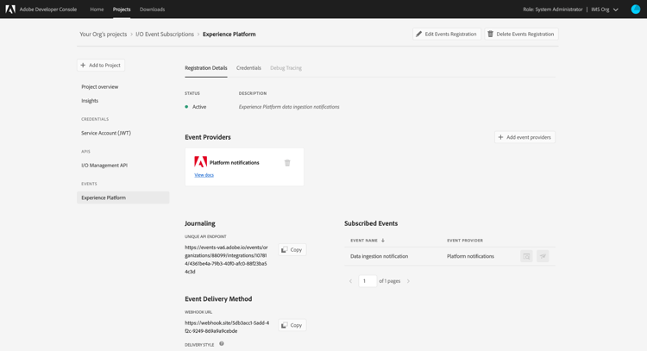Select Service Account (JWT) credential

(x=106, y=133)
